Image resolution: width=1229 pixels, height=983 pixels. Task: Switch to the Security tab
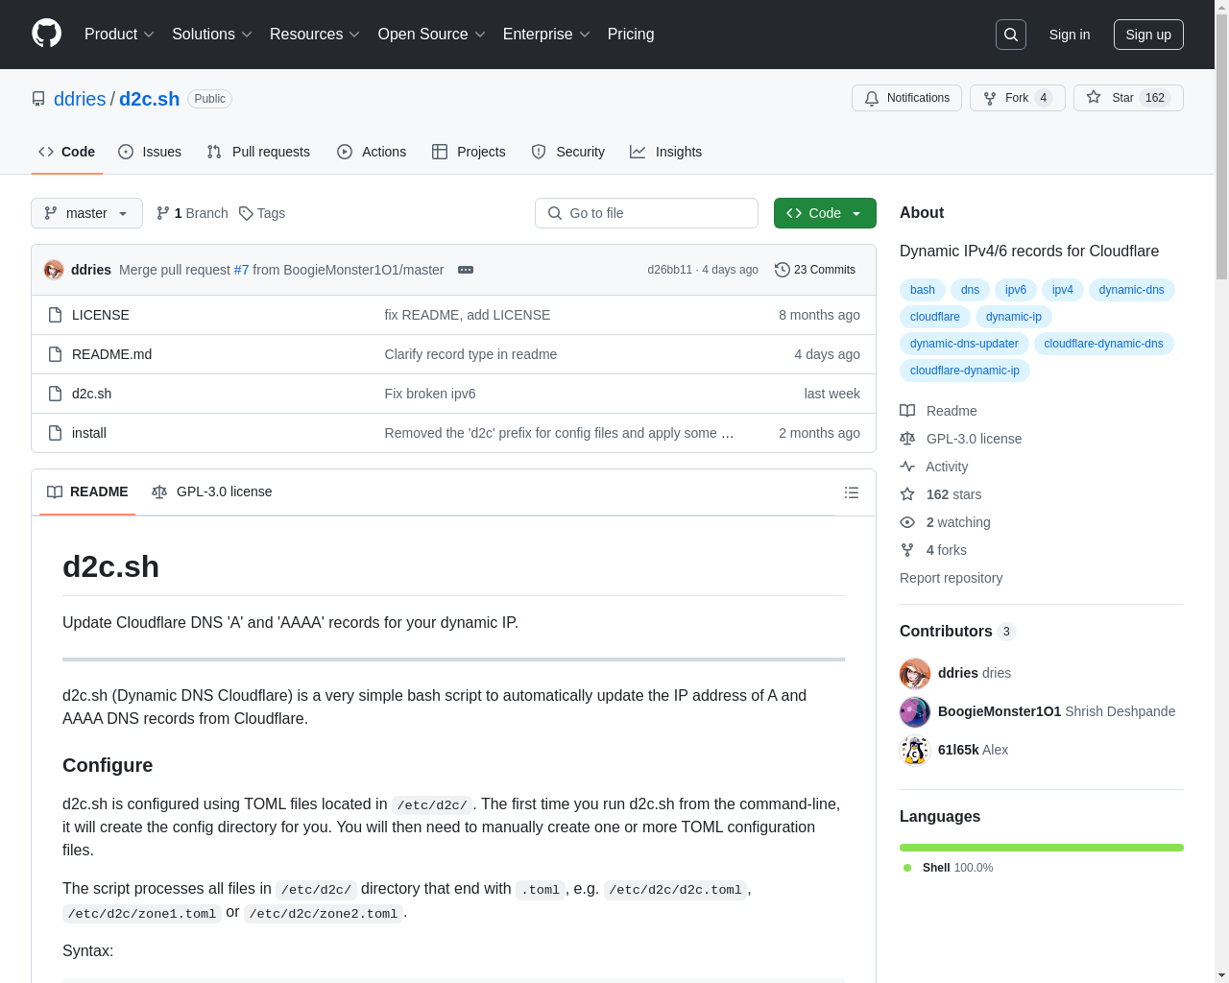568,152
